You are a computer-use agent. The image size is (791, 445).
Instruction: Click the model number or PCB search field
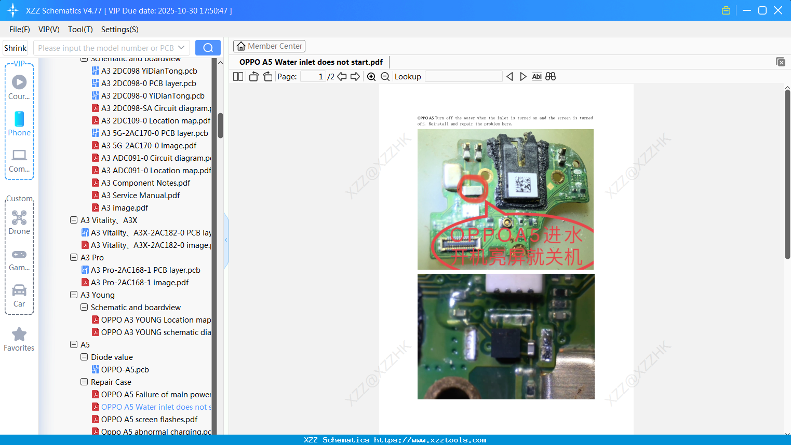pyautogui.click(x=105, y=48)
